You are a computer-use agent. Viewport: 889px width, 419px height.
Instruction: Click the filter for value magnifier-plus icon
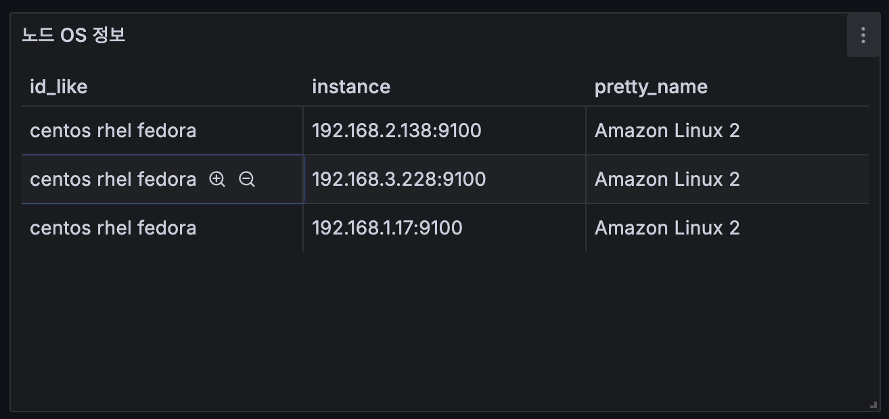point(217,179)
